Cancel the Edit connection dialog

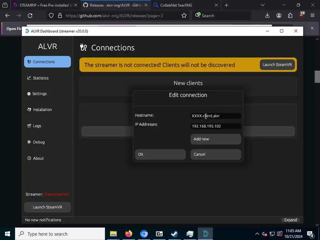(216, 154)
